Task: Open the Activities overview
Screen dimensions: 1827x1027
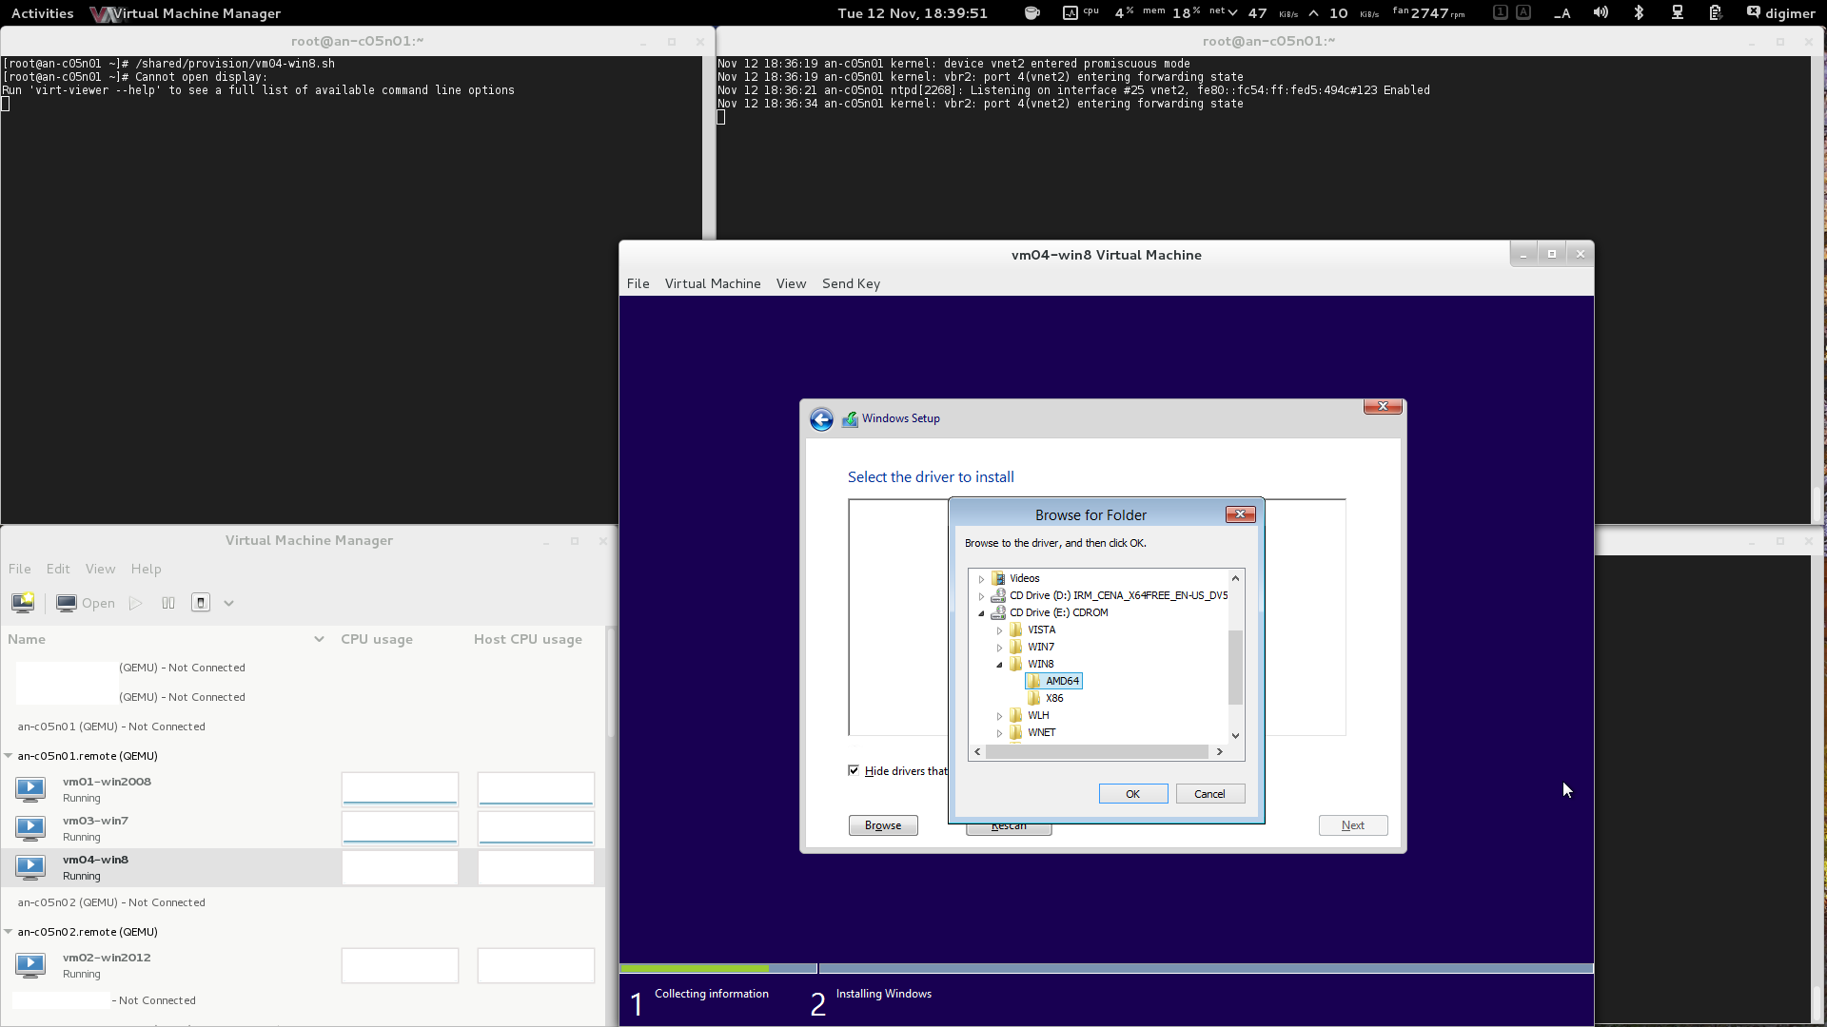Action: tap(42, 13)
